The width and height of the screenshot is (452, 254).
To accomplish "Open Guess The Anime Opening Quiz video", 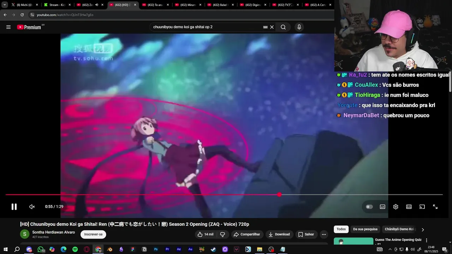I will (x=398, y=240).
